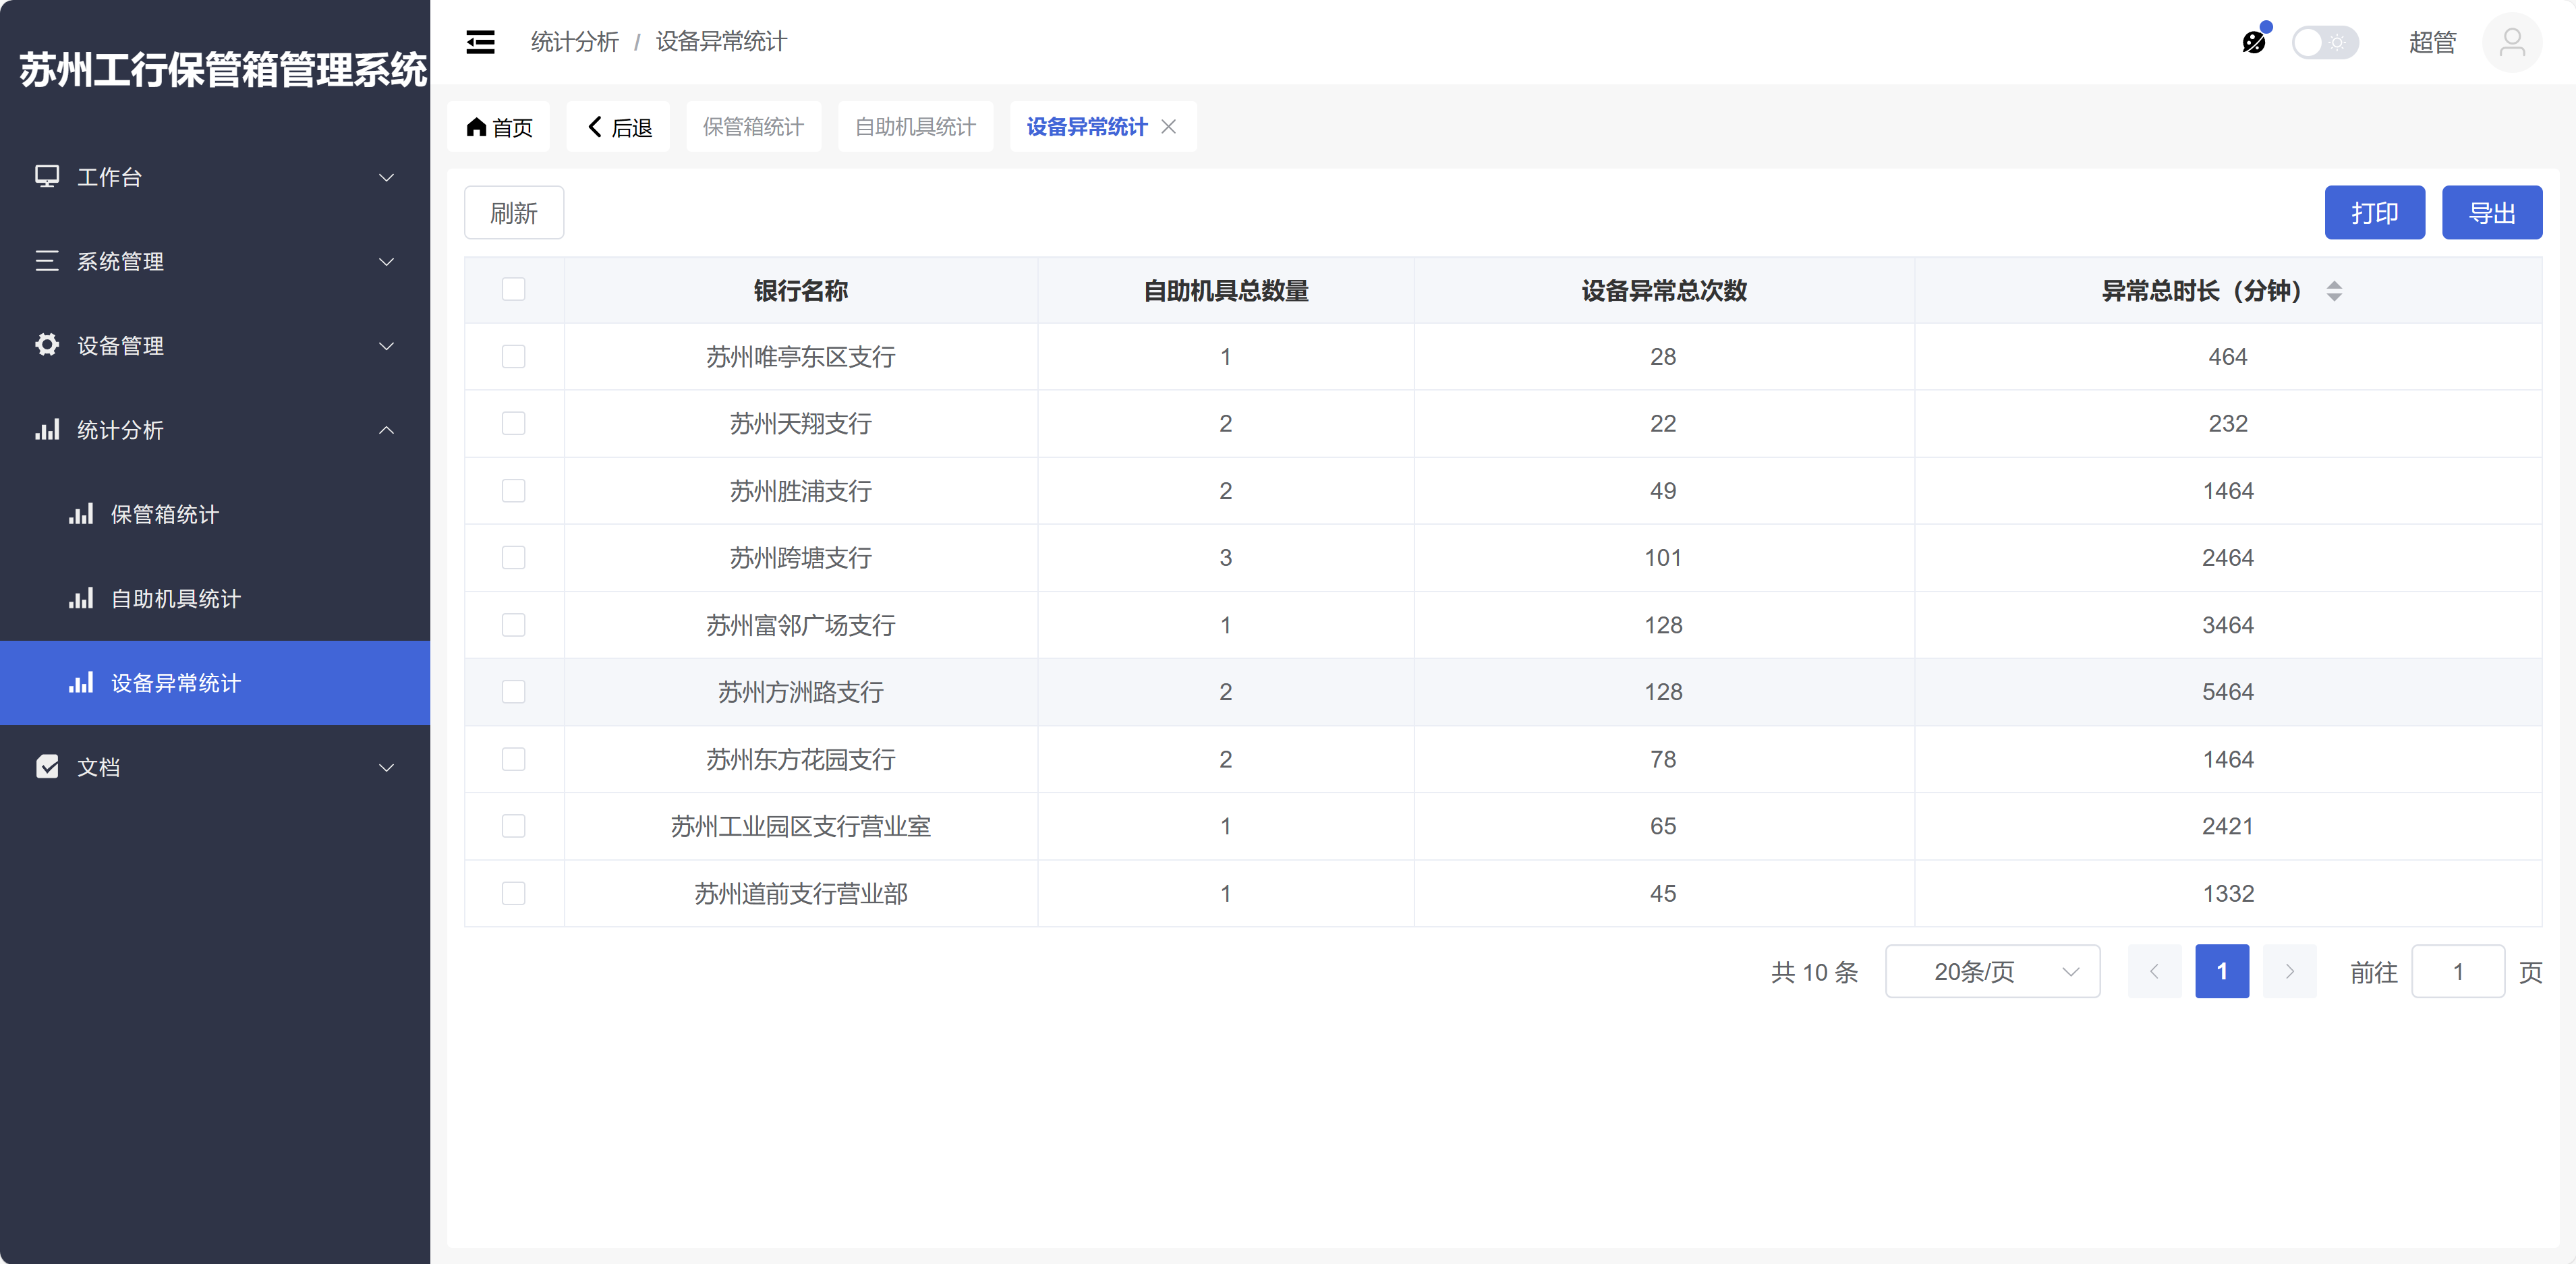Click the 前往 page number input
2576x1264 pixels.
pos(2457,971)
